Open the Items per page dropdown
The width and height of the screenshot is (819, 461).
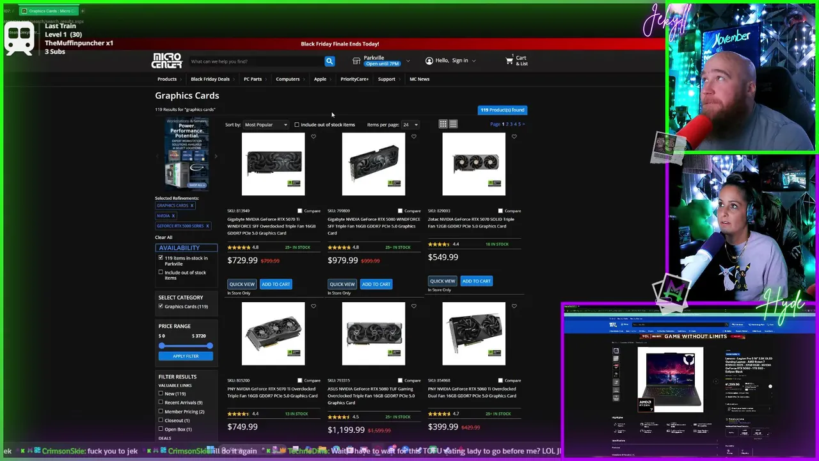coord(410,125)
